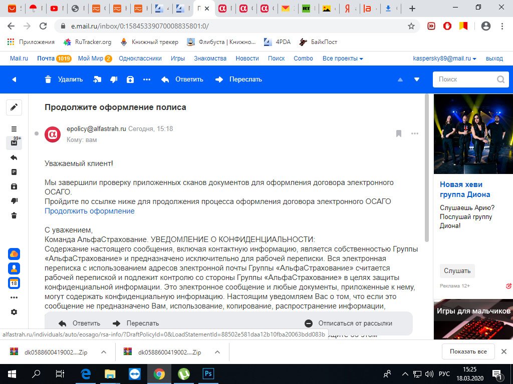The image size is (513, 384).
Task: Open archive folder icon in sidebar
Action: coord(14,186)
